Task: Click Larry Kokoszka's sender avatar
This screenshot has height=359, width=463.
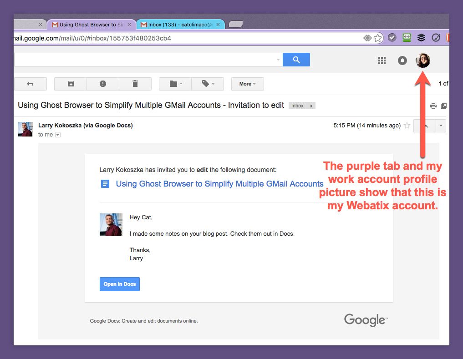Action: pyautogui.click(x=25, y=129)
